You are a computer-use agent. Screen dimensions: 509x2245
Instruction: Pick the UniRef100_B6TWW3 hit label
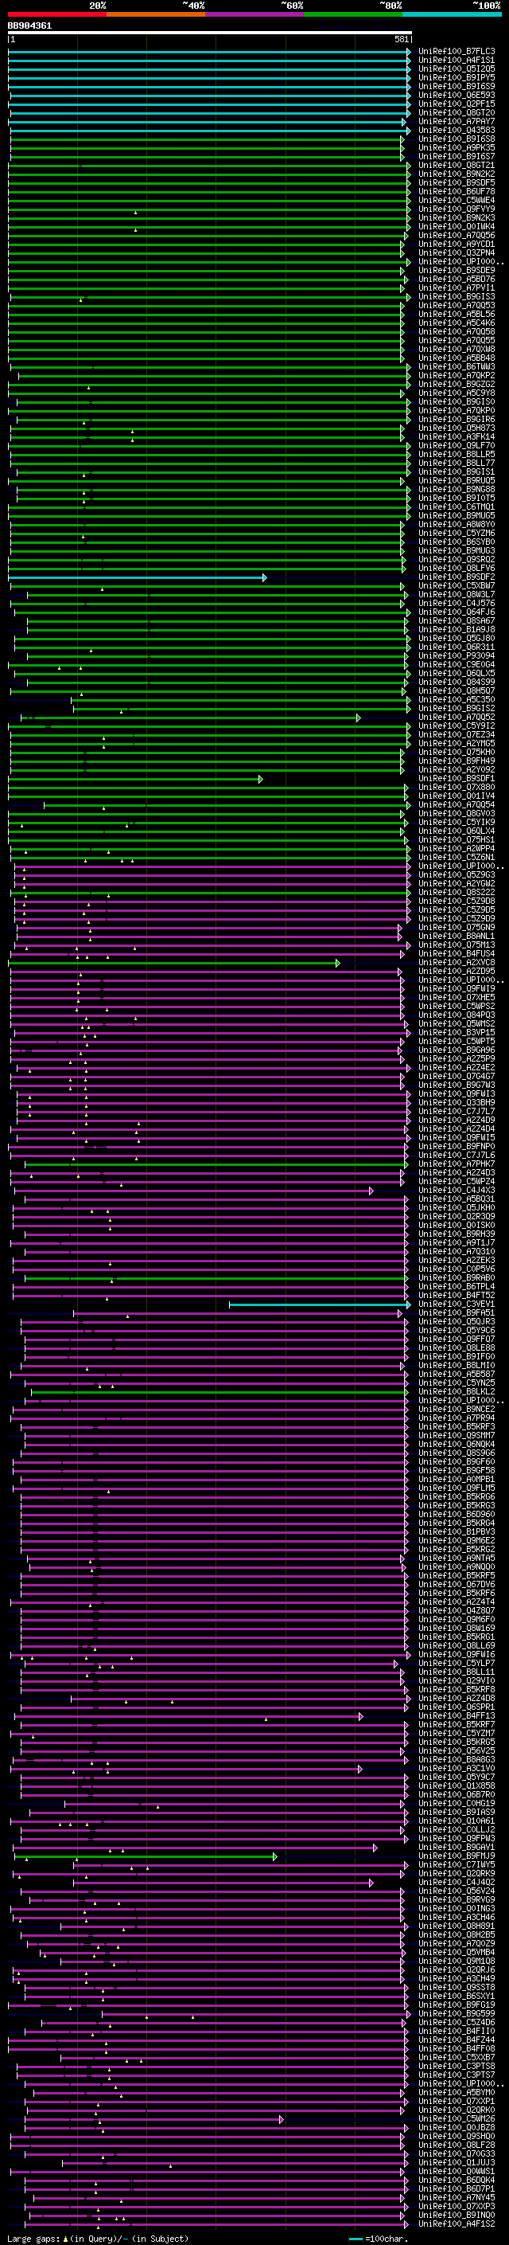click(457, 367)
